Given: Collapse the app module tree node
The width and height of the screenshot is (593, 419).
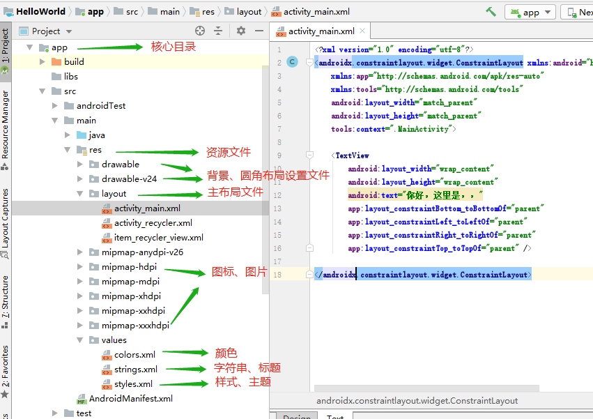Looking at the screenshot, I should coord(29,47).
